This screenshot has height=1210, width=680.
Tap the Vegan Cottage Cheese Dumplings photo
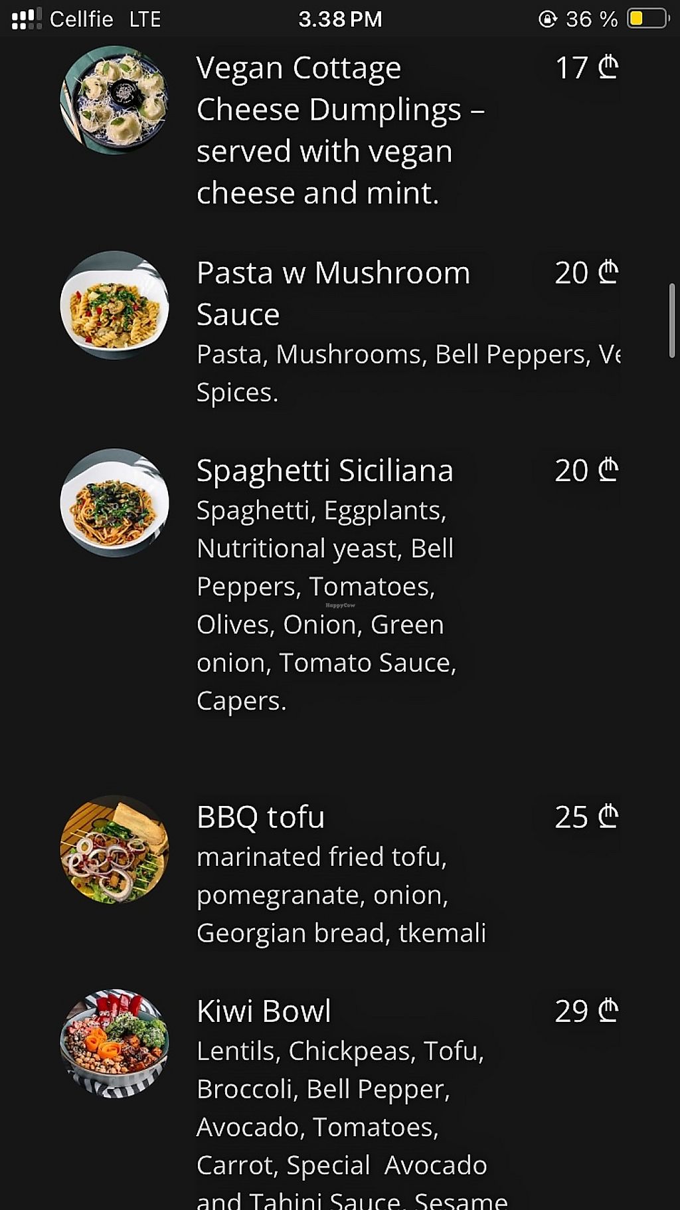(114, 100)
